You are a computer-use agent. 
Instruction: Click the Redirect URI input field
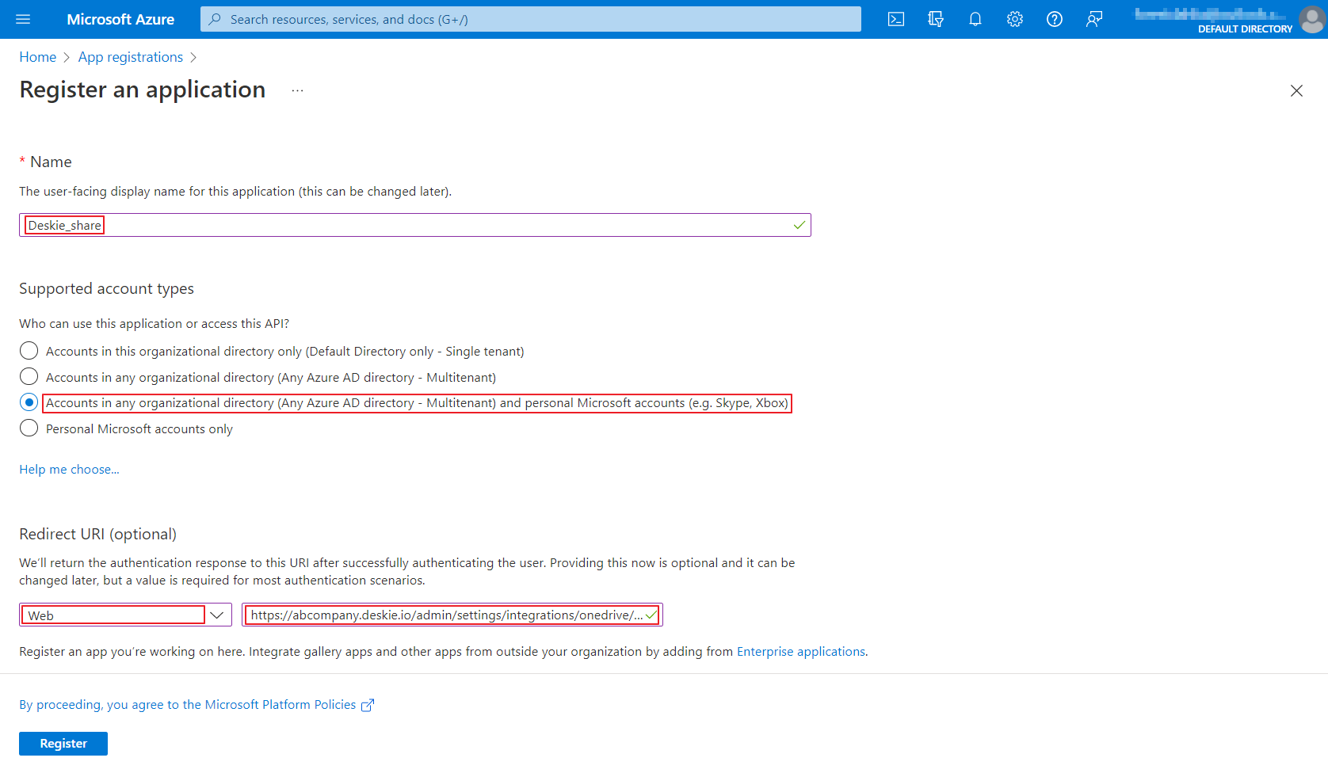(x=452, y=615)
